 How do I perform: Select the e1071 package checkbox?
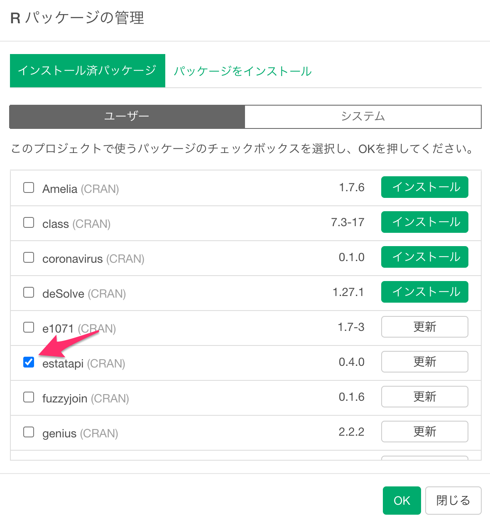29,327
